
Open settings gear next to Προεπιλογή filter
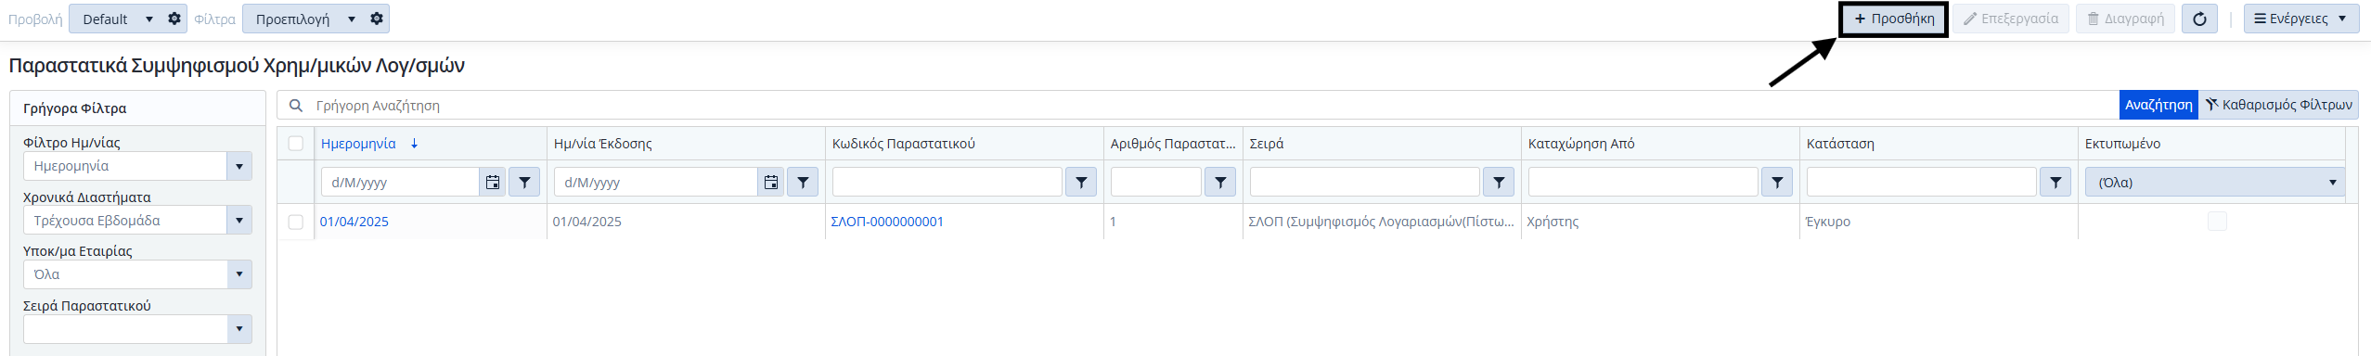click(x=377, y=19)
